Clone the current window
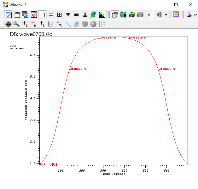 [x=26, y=15]
